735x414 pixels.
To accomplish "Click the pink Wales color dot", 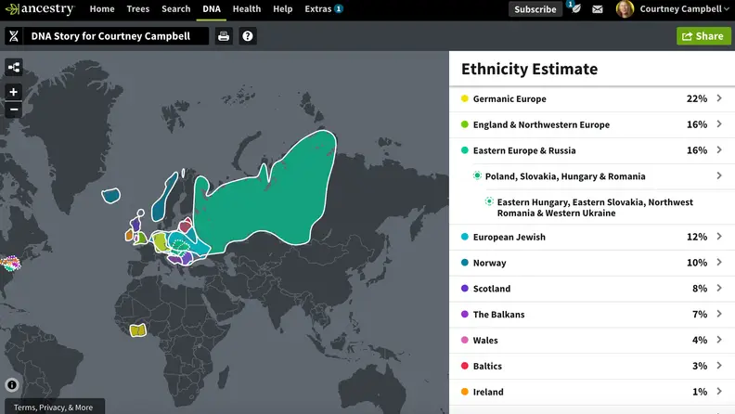I will pyautogui.click(x=465, y=340).
